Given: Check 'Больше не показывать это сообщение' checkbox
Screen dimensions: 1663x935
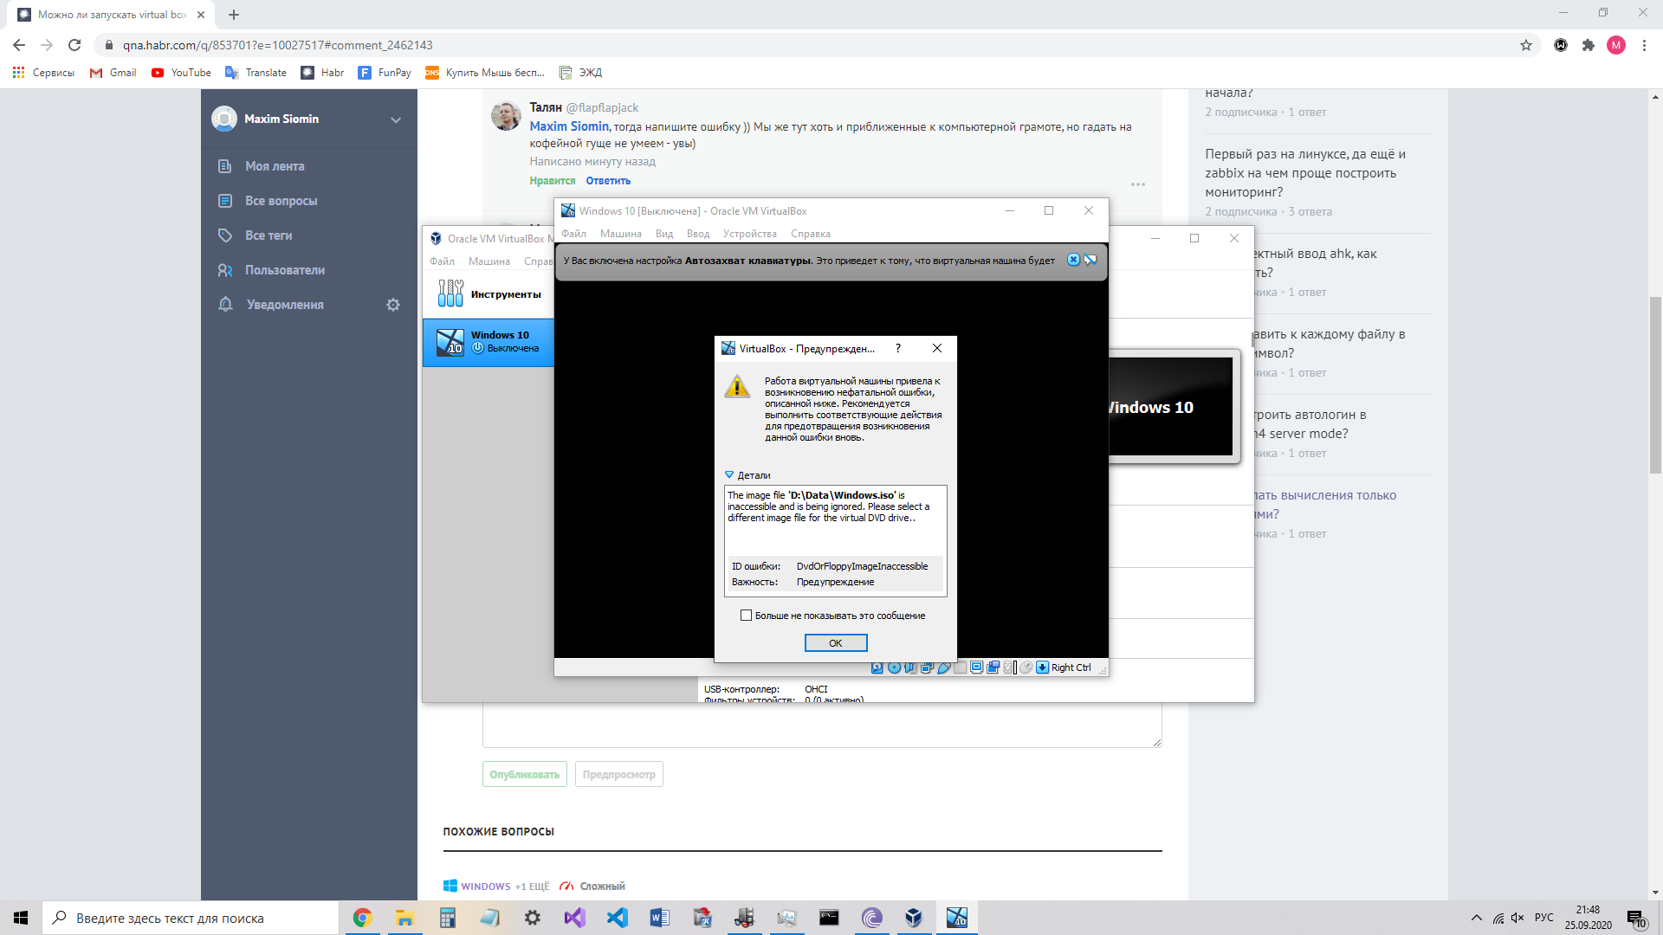Looking at the screenshot, I should (746, 616).
